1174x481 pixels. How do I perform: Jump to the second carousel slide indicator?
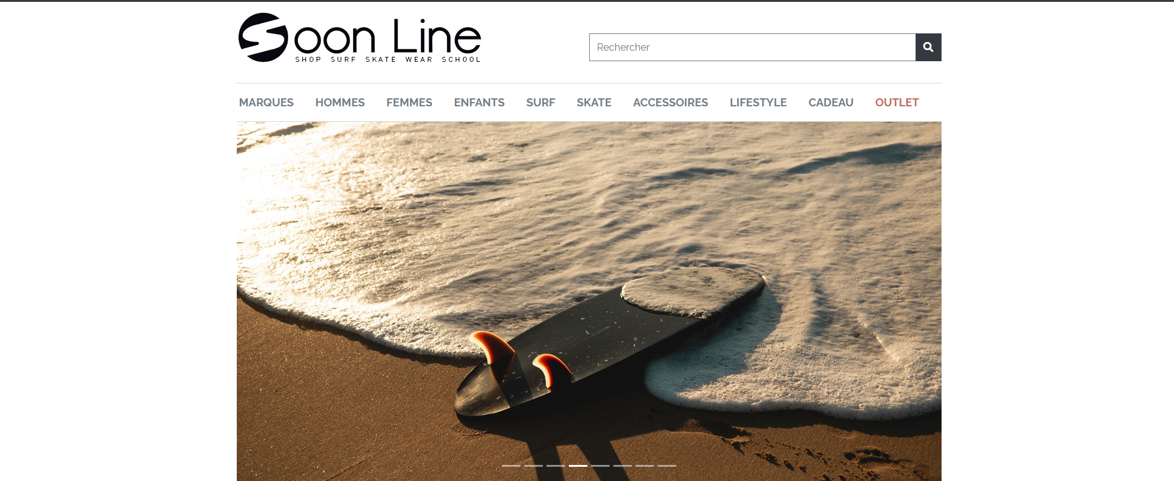pos(534,466)
